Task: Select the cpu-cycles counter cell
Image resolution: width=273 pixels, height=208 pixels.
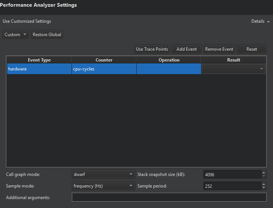Action: (104, 69)
